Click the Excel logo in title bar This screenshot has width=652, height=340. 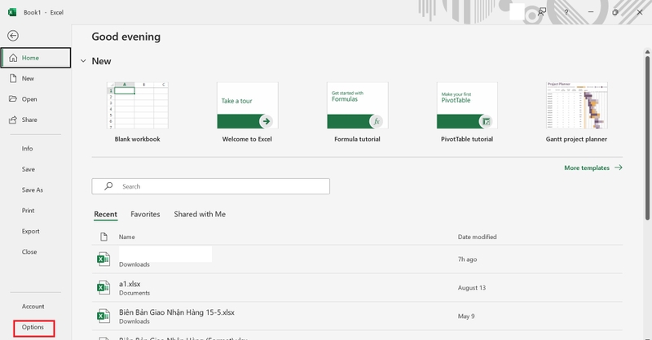point(12,12)
